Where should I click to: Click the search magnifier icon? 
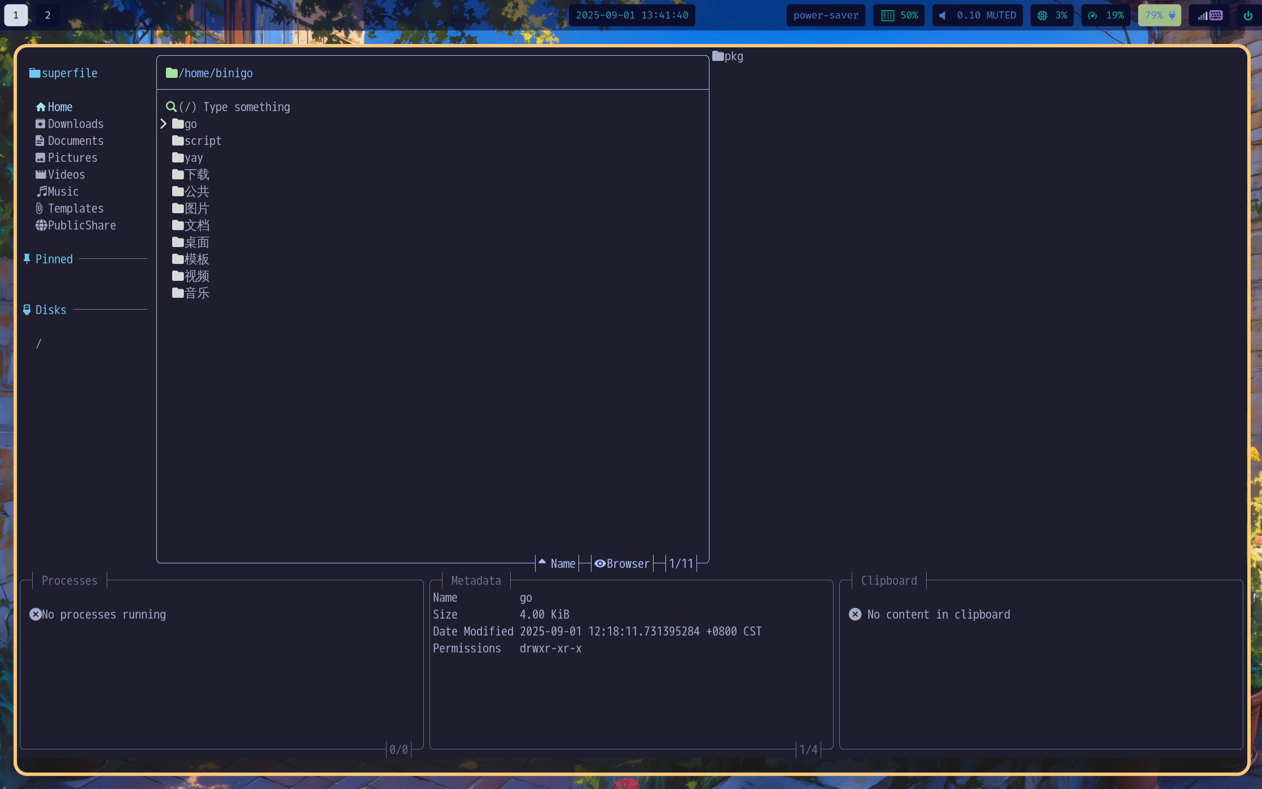[171, 107]
